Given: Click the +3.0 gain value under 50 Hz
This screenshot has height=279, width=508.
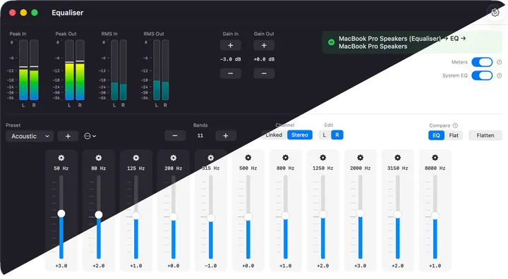Looking at the screenshot, I should pyautogui.click(x=61, y=266).
